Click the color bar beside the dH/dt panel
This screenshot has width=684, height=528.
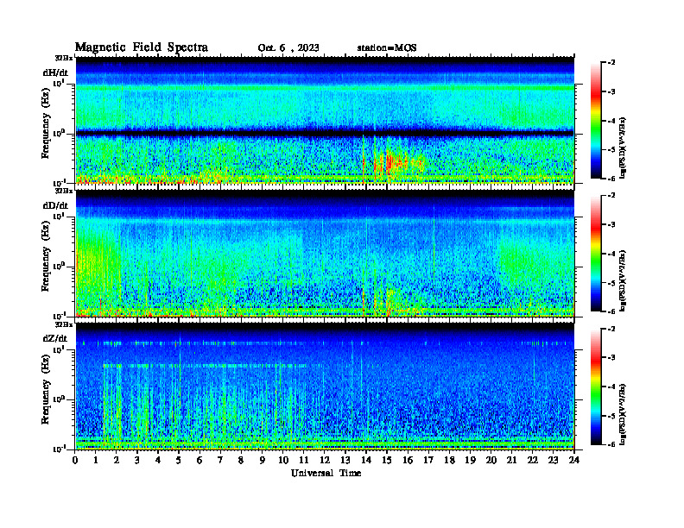coord(595,121)
